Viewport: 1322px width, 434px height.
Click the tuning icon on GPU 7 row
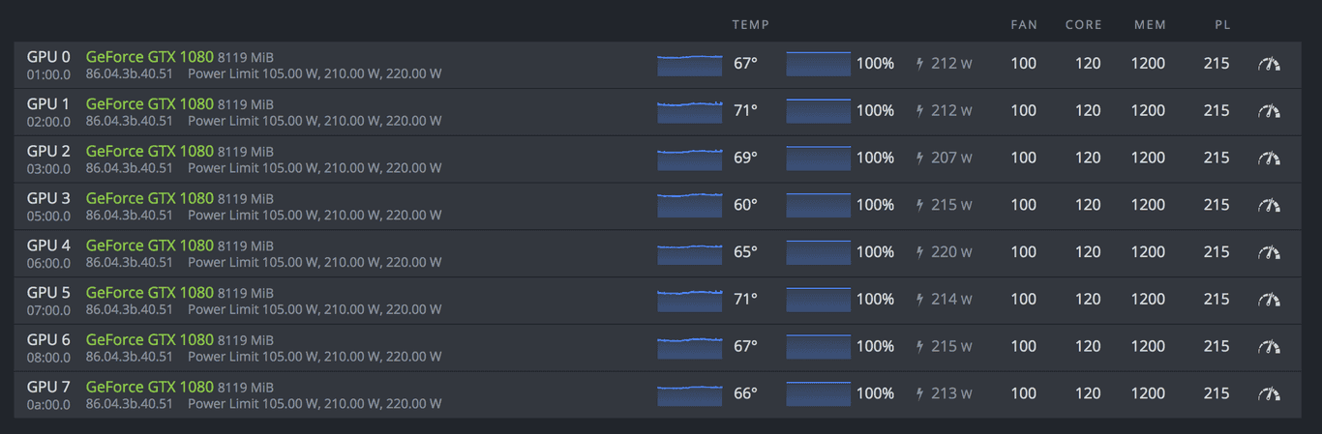click(1268, 393)
